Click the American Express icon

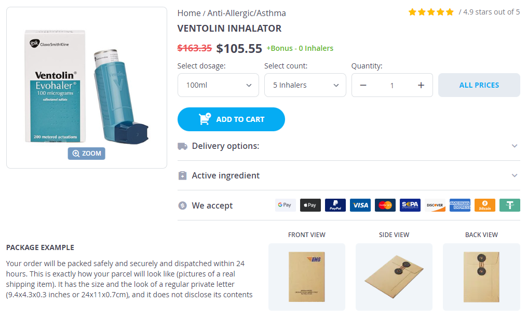(x=460, y=205)
